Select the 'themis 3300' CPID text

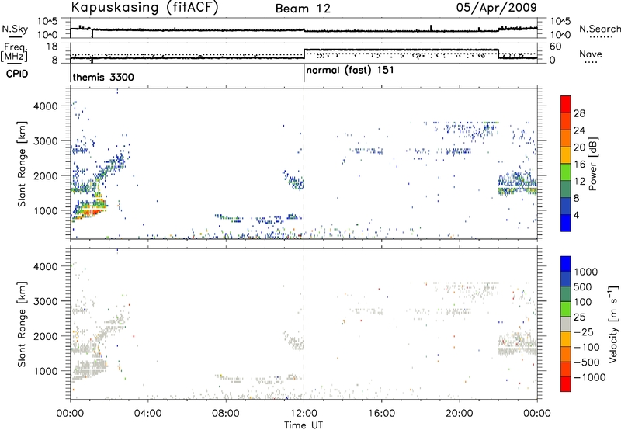pos(103,77)
